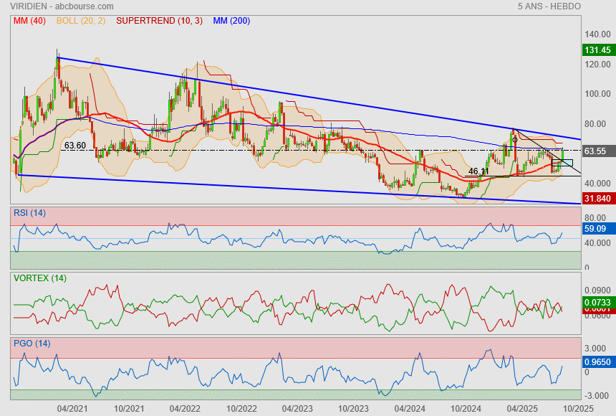Click the MM (40) indicator legend label

[29, 21]
